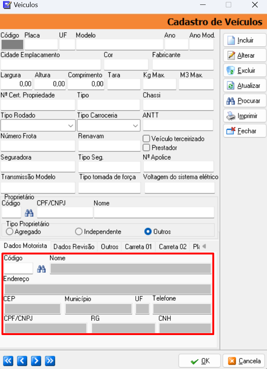Go to first record arrow
Viewport: 267px width, 369px height.
(x=8, y=361)
